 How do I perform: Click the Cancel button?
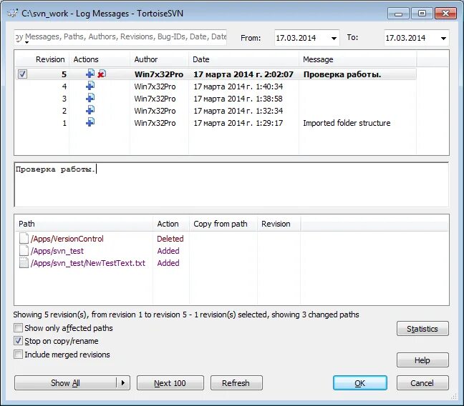[422, 383]
